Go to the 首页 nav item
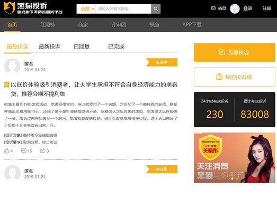The image size is (277, 198). pos(12,25)
